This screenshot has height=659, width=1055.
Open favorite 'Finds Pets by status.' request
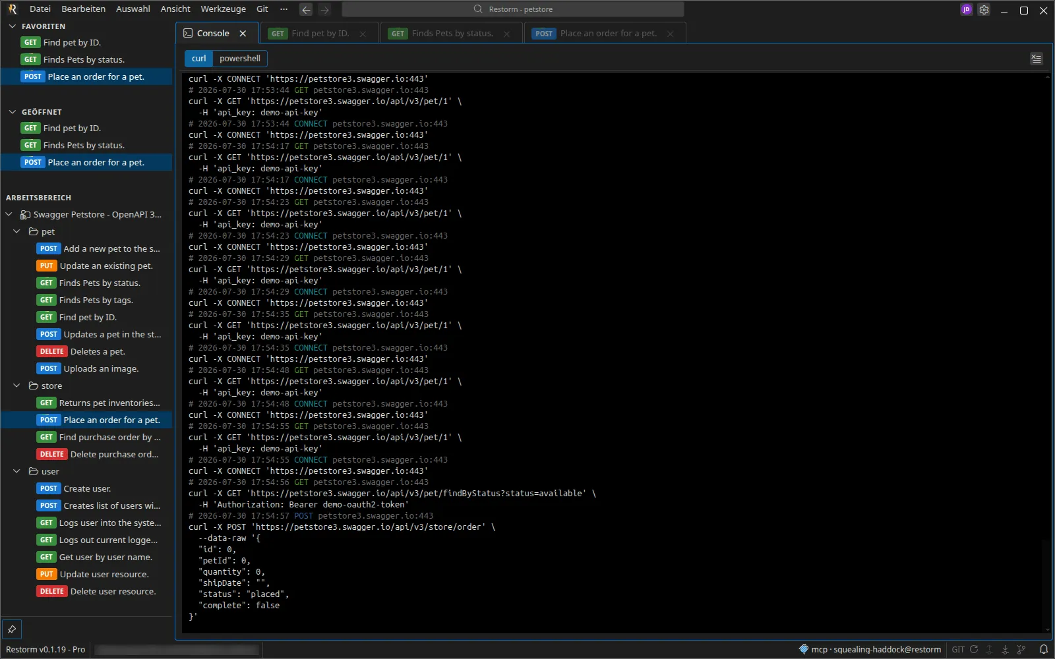(86, 59)
